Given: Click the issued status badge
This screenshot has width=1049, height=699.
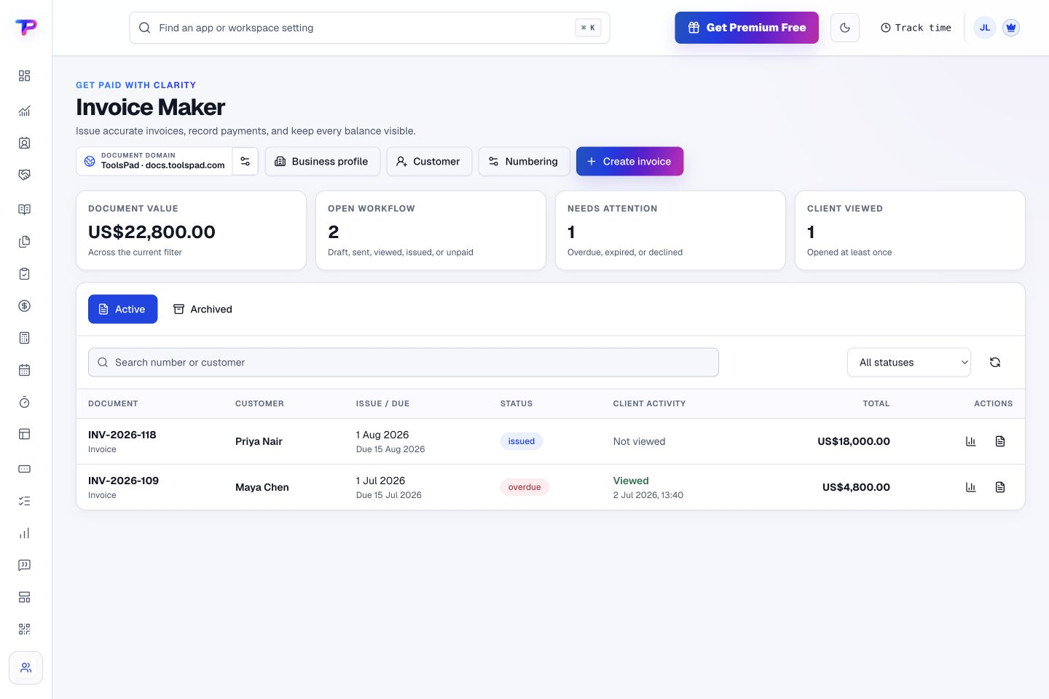Looking at the screenshot, I should (522, 441).
